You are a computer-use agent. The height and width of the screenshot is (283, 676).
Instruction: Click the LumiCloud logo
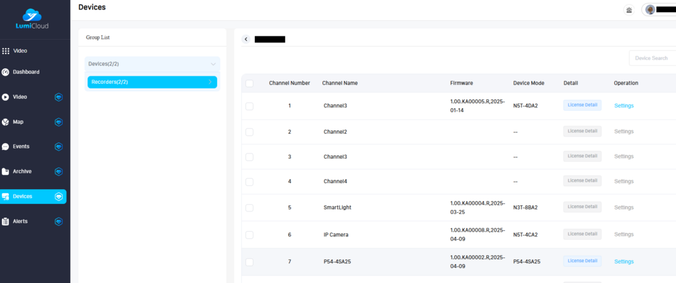[x=32, y=19]
